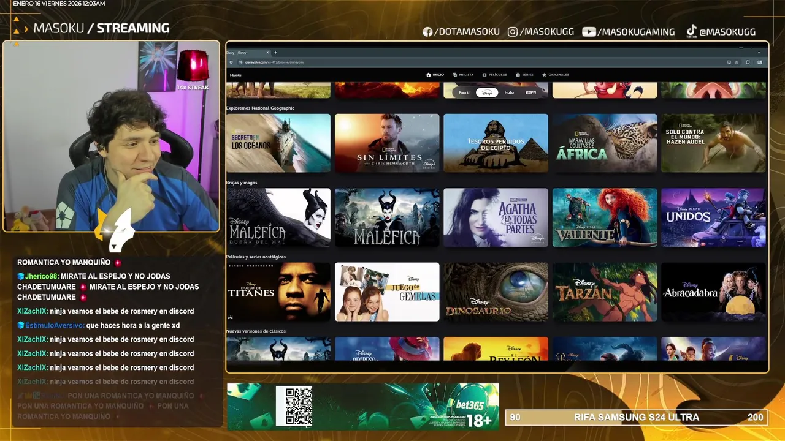Screen dimensions: 785x441
Task: Open Sin Límites con Chris Hemsworth
Action: point(387,143)
